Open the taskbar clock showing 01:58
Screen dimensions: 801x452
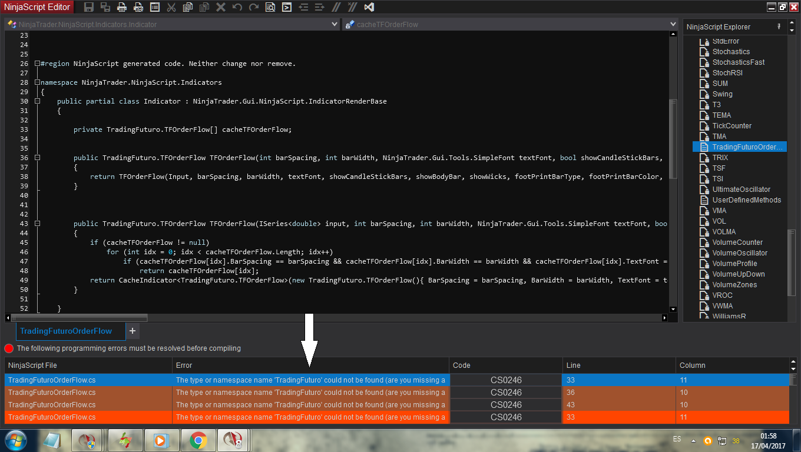pyautogui.click(x=768, y=440)
